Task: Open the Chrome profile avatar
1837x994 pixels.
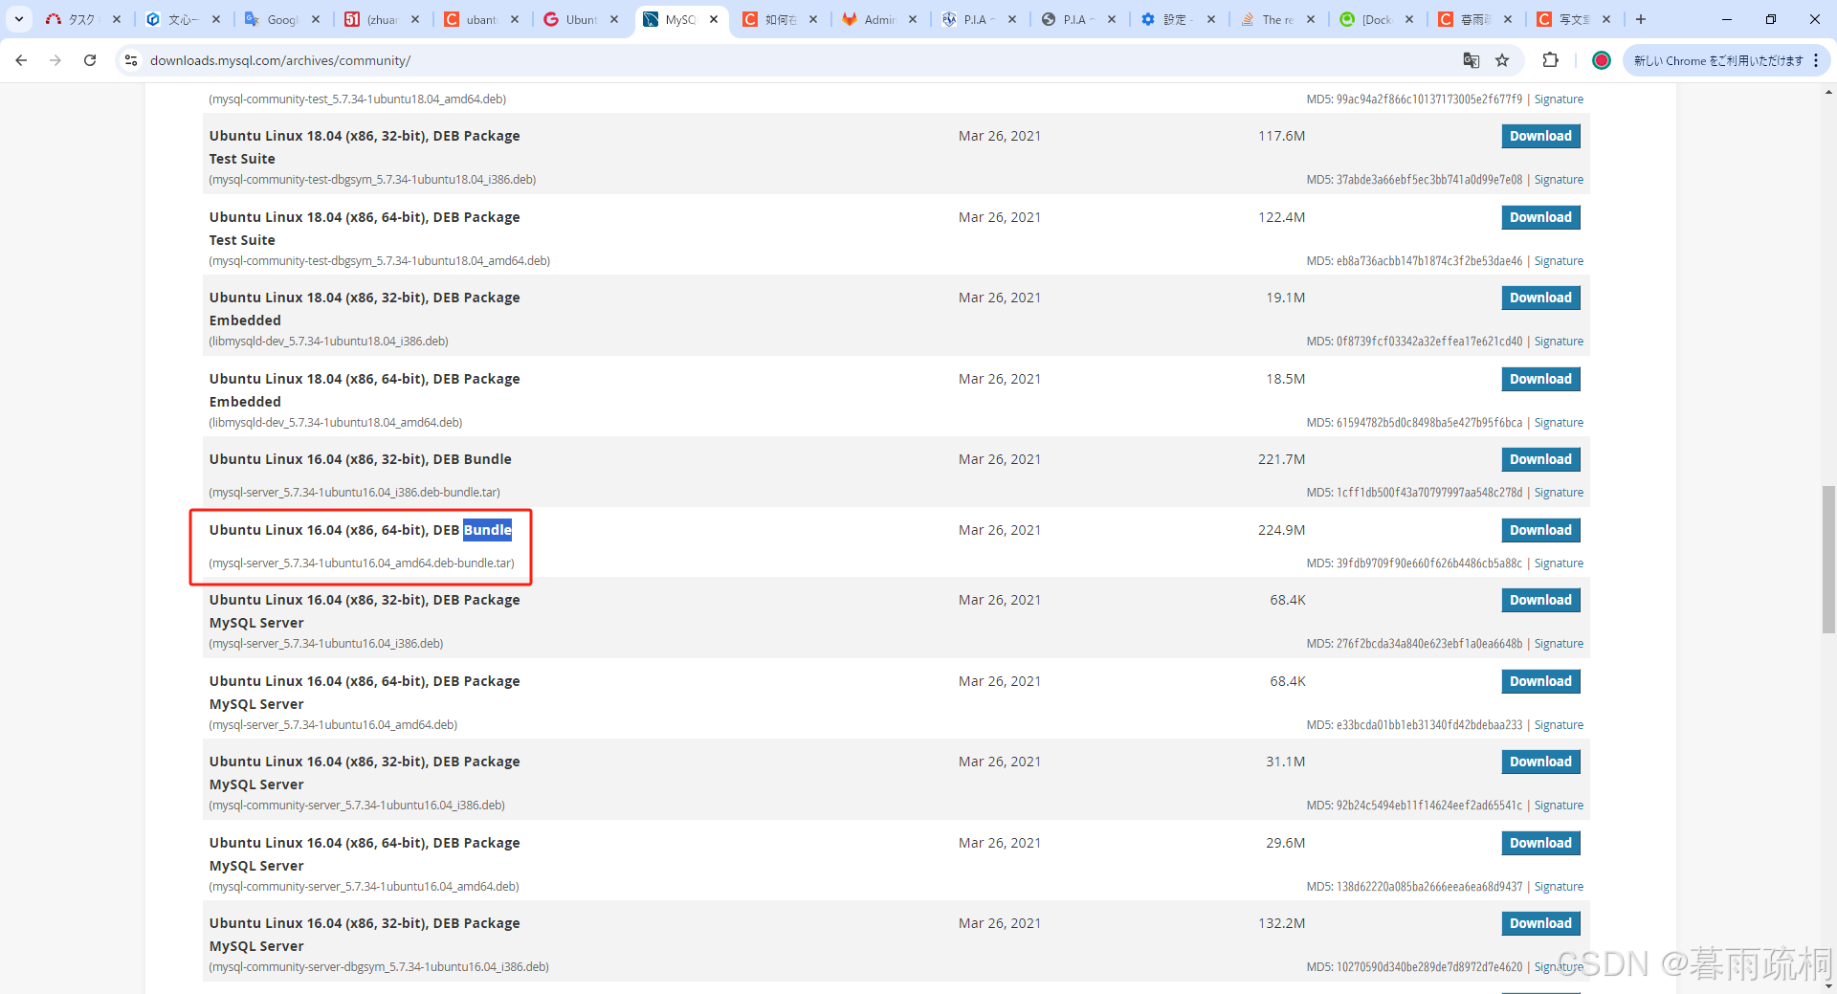Action: [1601, 60]
